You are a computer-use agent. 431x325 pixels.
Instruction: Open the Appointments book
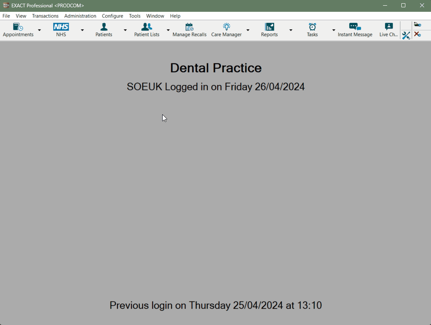[x=18, y=29]
